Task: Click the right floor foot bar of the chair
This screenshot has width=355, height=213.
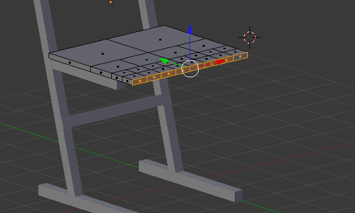Action: click(191, 180)
